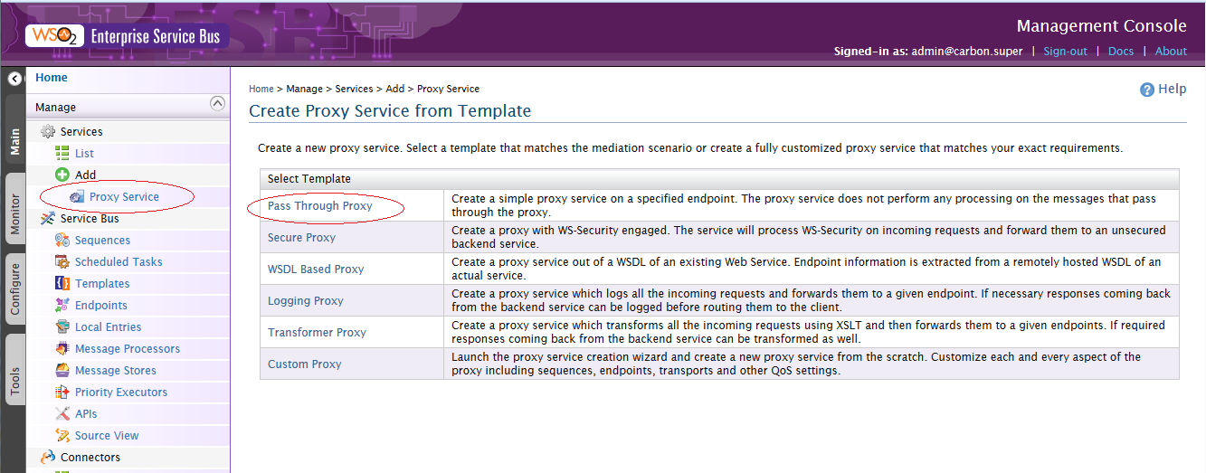The height and width of the screenshot is (473, 1206).
Task: Click the Sequences icon in Service Bus
Action: click(62, 240)
